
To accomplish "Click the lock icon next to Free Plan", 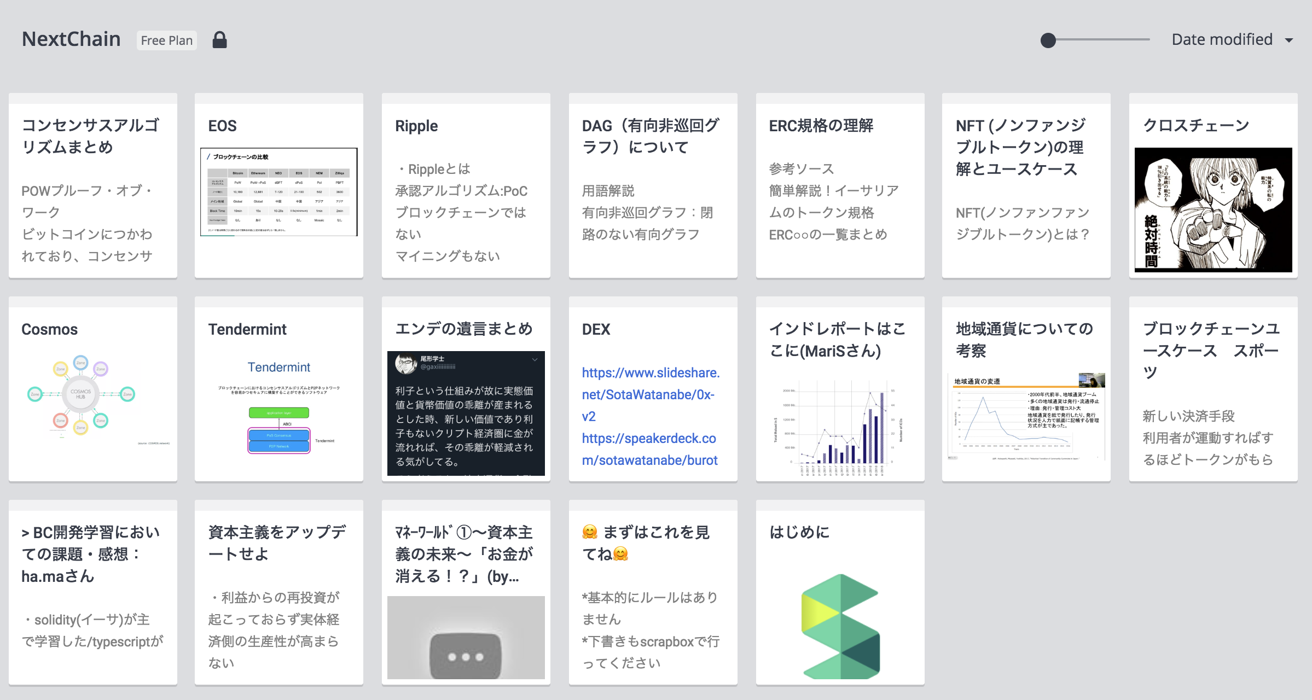I will point(219,40).
